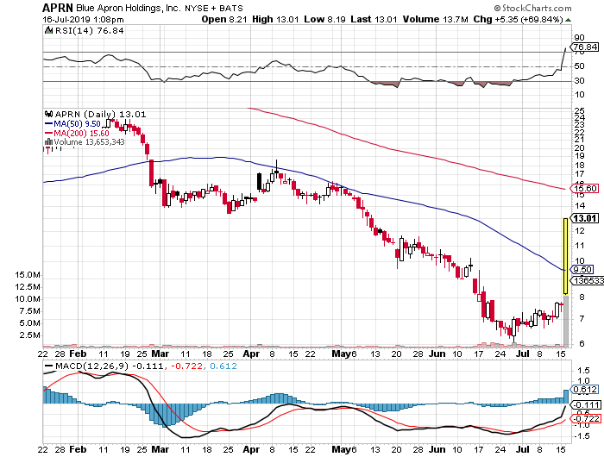This screenshot has height=457, width=604.
Task: Click the High 13.01 value in header
Action: click(x=275, y=19)
